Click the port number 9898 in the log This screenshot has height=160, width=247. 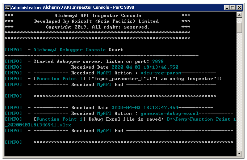tap(158, 61)
